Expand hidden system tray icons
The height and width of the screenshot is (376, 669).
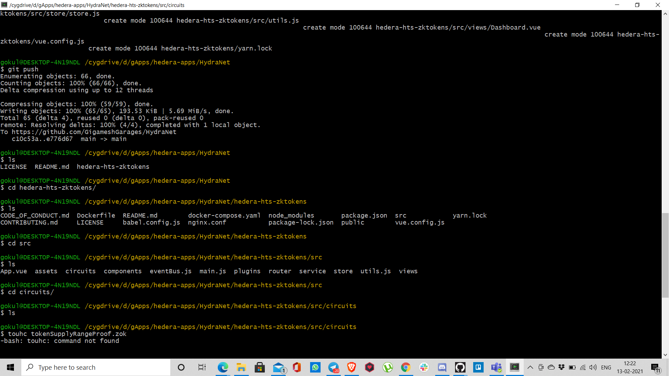[x=530, y=367]
